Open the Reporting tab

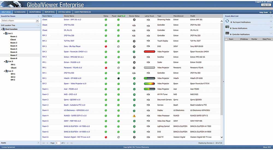click(x=50, y=12)
